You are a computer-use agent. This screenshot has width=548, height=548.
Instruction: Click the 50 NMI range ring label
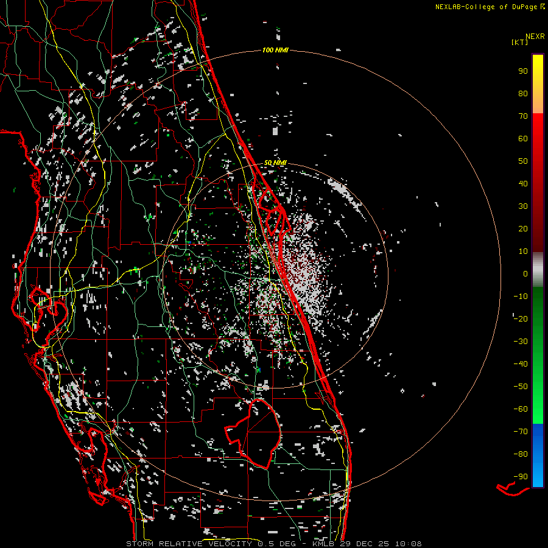point(275,163)
